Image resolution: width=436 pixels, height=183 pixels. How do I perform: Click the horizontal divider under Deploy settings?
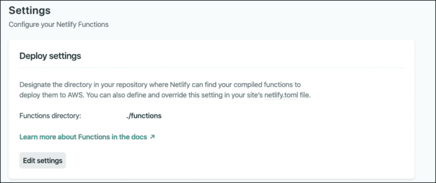tap(211, 67)
